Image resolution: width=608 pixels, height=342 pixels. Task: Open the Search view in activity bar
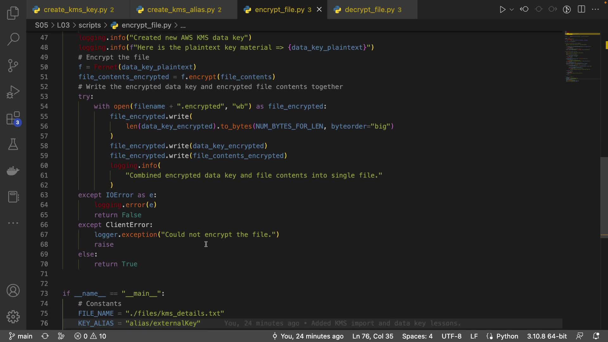coord(13,39)
